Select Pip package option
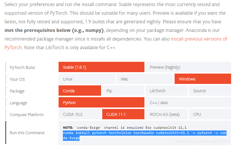Image resolution: width=232 pixels, height=146 pixels. [123, 91]
